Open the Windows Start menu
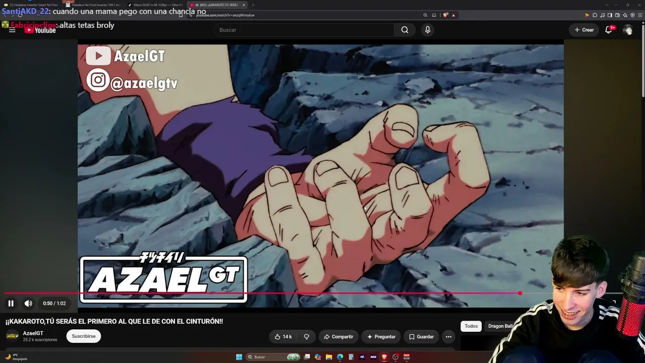This screenshot has width=645, height=363. [x=239, y=357]
